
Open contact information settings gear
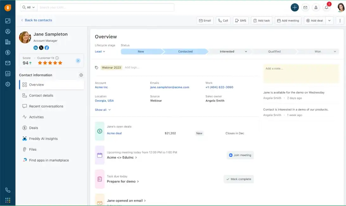[81, 75]
